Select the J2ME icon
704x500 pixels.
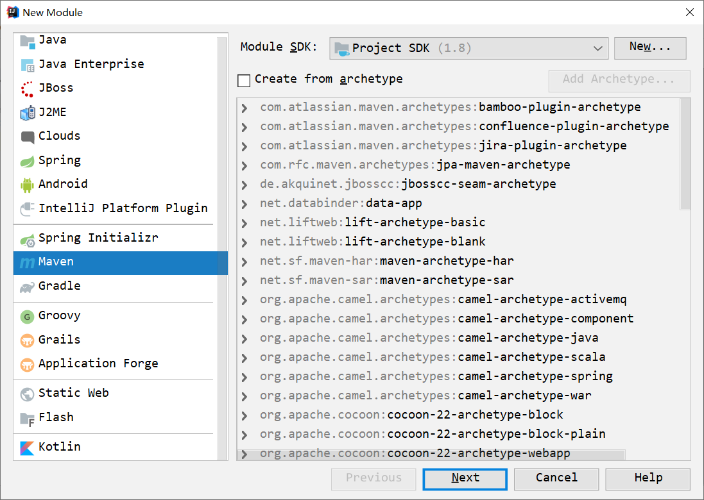tap(27, 113)
